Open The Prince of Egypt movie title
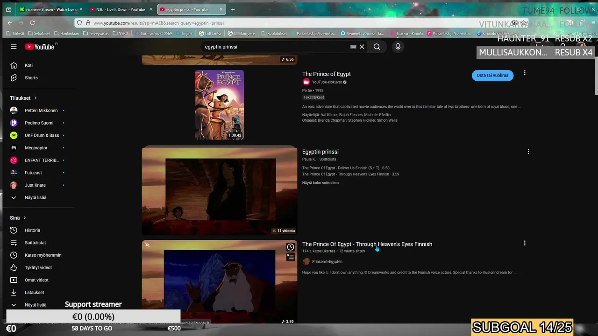This screenshot has height=336, width=598. [326, 74]
